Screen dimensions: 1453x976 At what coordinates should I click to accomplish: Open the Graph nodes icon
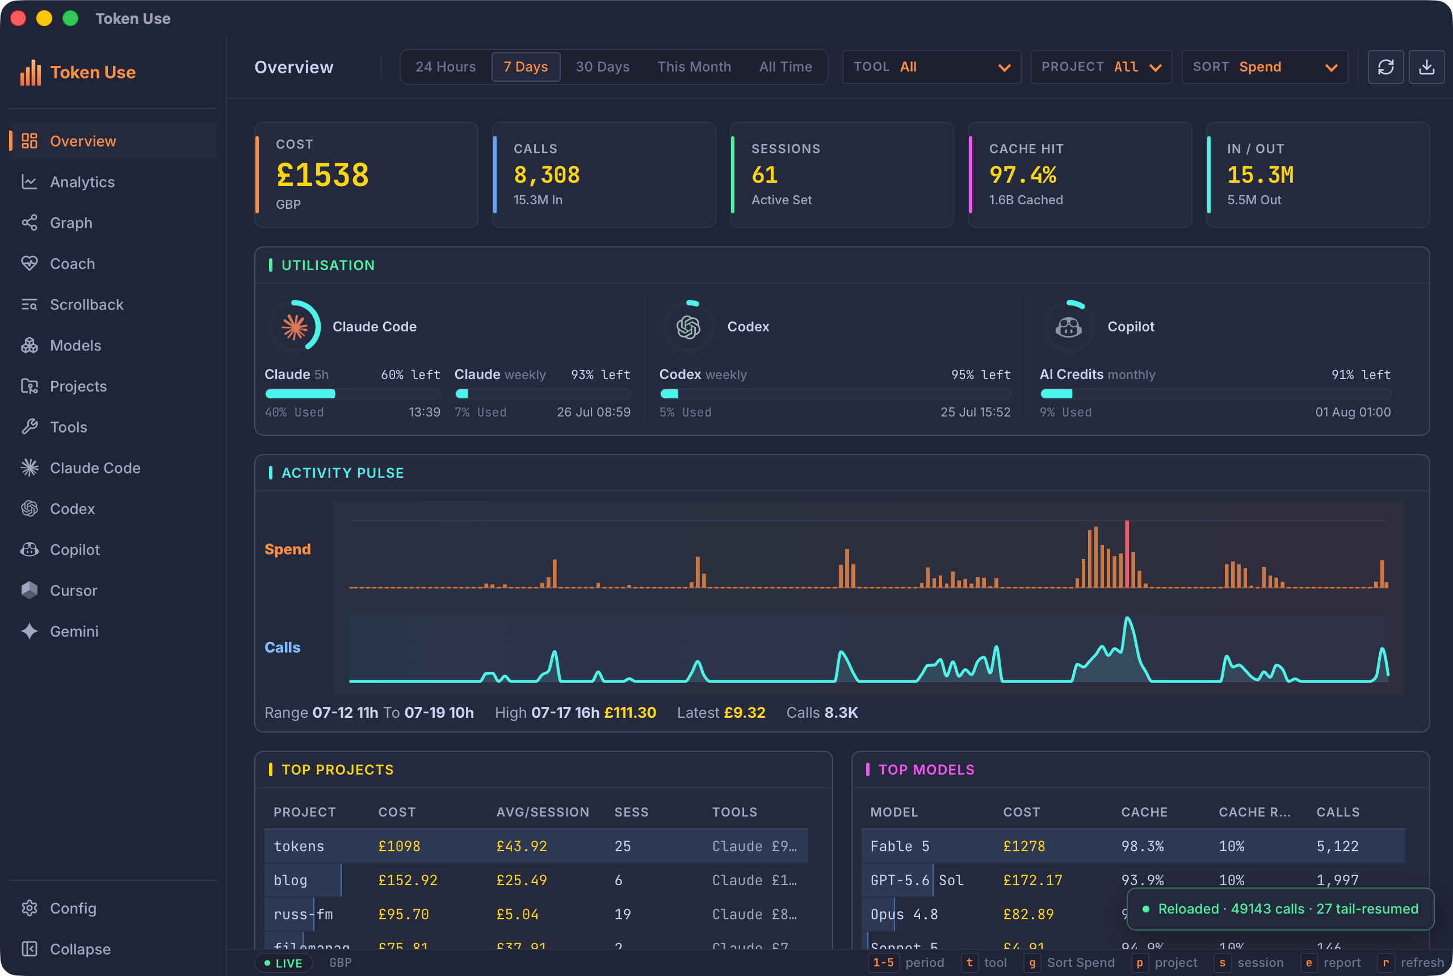click(x=30, y=223)
